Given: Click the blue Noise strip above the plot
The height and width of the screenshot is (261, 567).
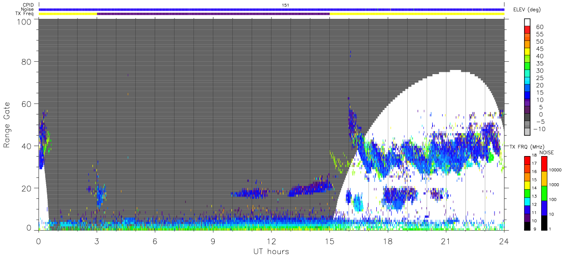Looking at the screenshot, I should pyautogui.click(x=271, y=9).
